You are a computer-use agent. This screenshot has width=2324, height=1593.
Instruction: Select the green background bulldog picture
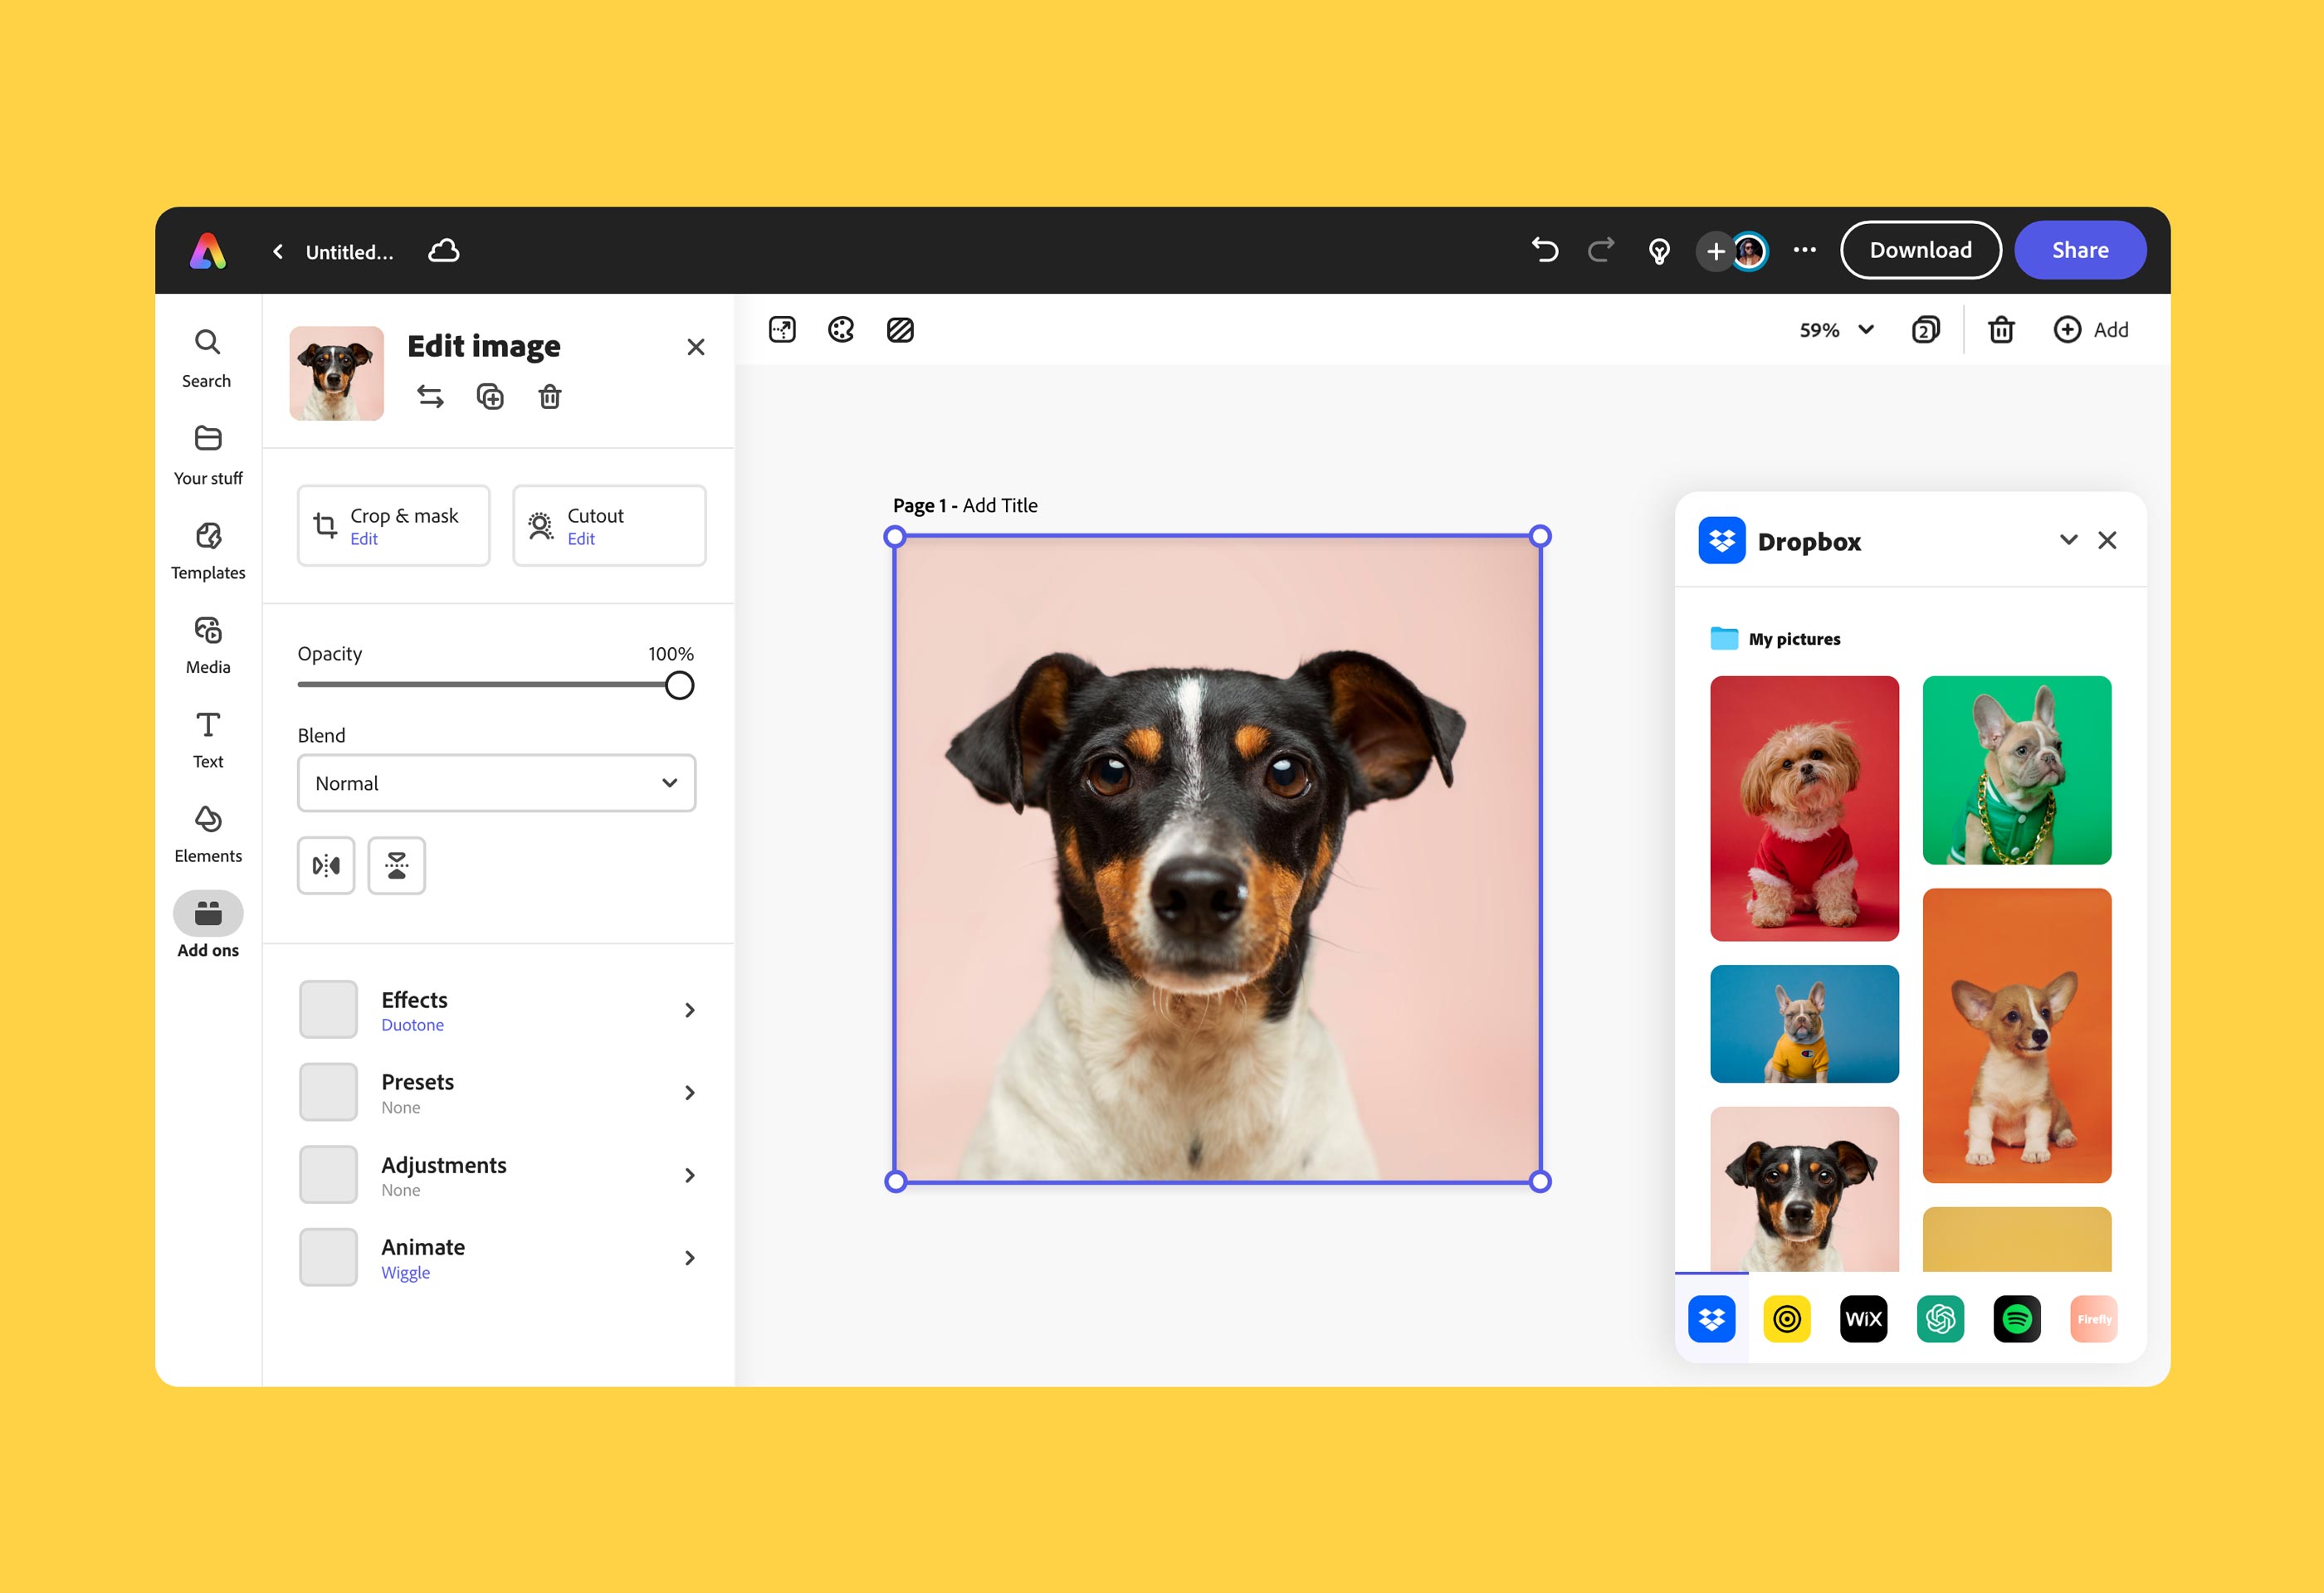click(x=2017, y=771)
